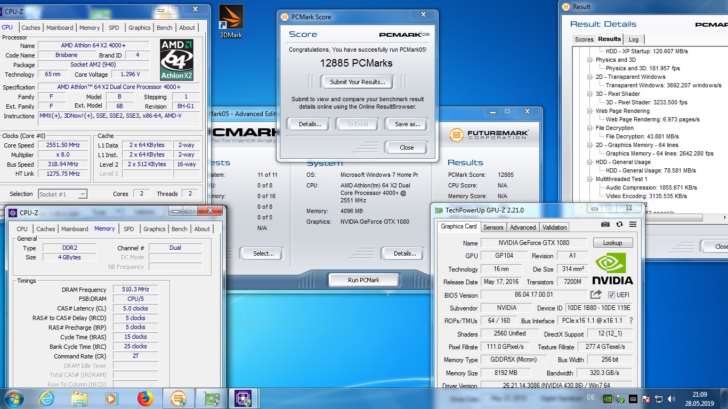Open Windows Explorer folder icon on taskbar

click(79, 398)
